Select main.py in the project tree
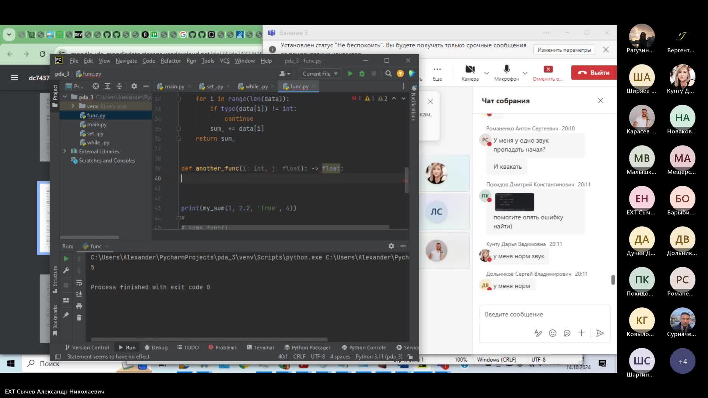 pyautogui.click(x=97, y=125)
